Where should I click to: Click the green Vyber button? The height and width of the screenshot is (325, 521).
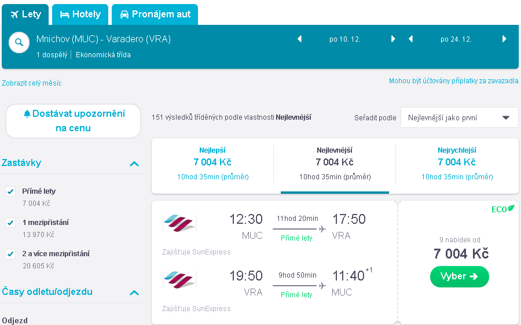pos(460,276)
